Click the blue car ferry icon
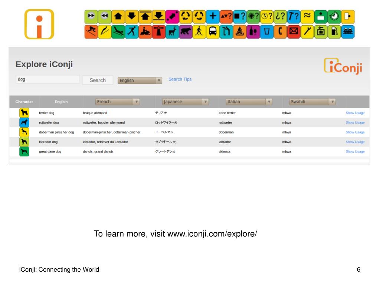 (348, 32)
